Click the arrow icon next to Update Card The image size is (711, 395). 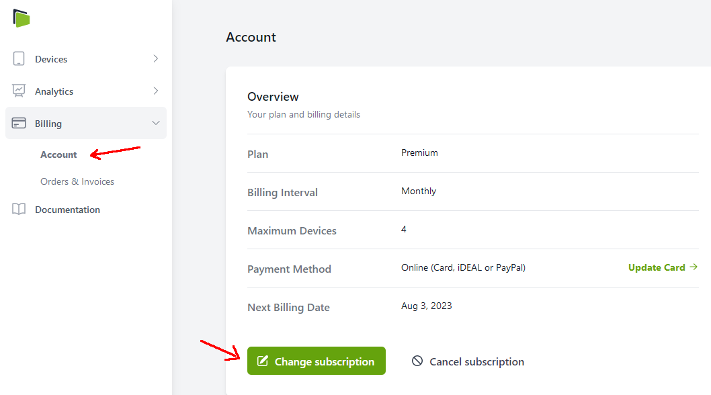694,267
